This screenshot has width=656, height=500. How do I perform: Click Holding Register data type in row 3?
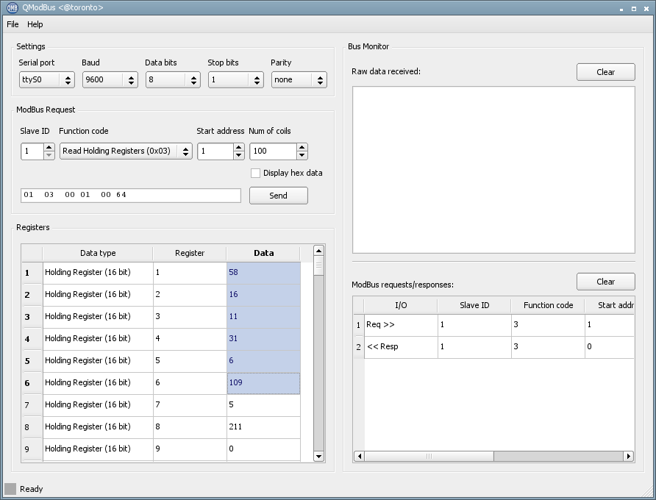(98, 317)
